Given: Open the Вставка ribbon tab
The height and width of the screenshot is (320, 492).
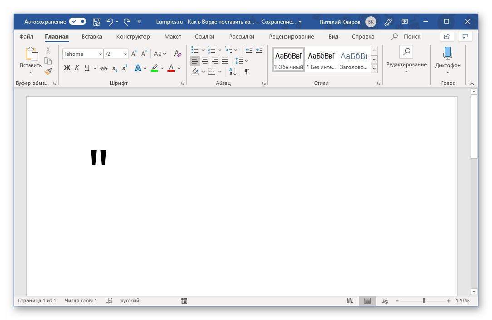Looking at the screenshot, I should click(x=92, y=37).
